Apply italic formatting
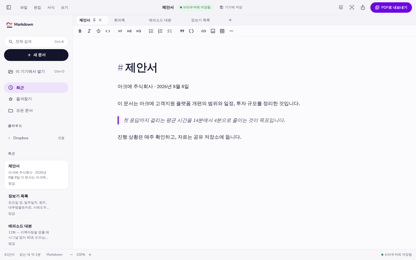This screenshot has height=260, width=416. pos(89,31)
